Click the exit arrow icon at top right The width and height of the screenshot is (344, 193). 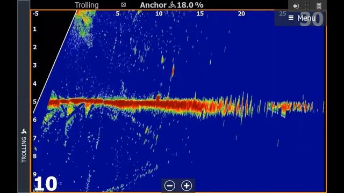click(296, 6)
